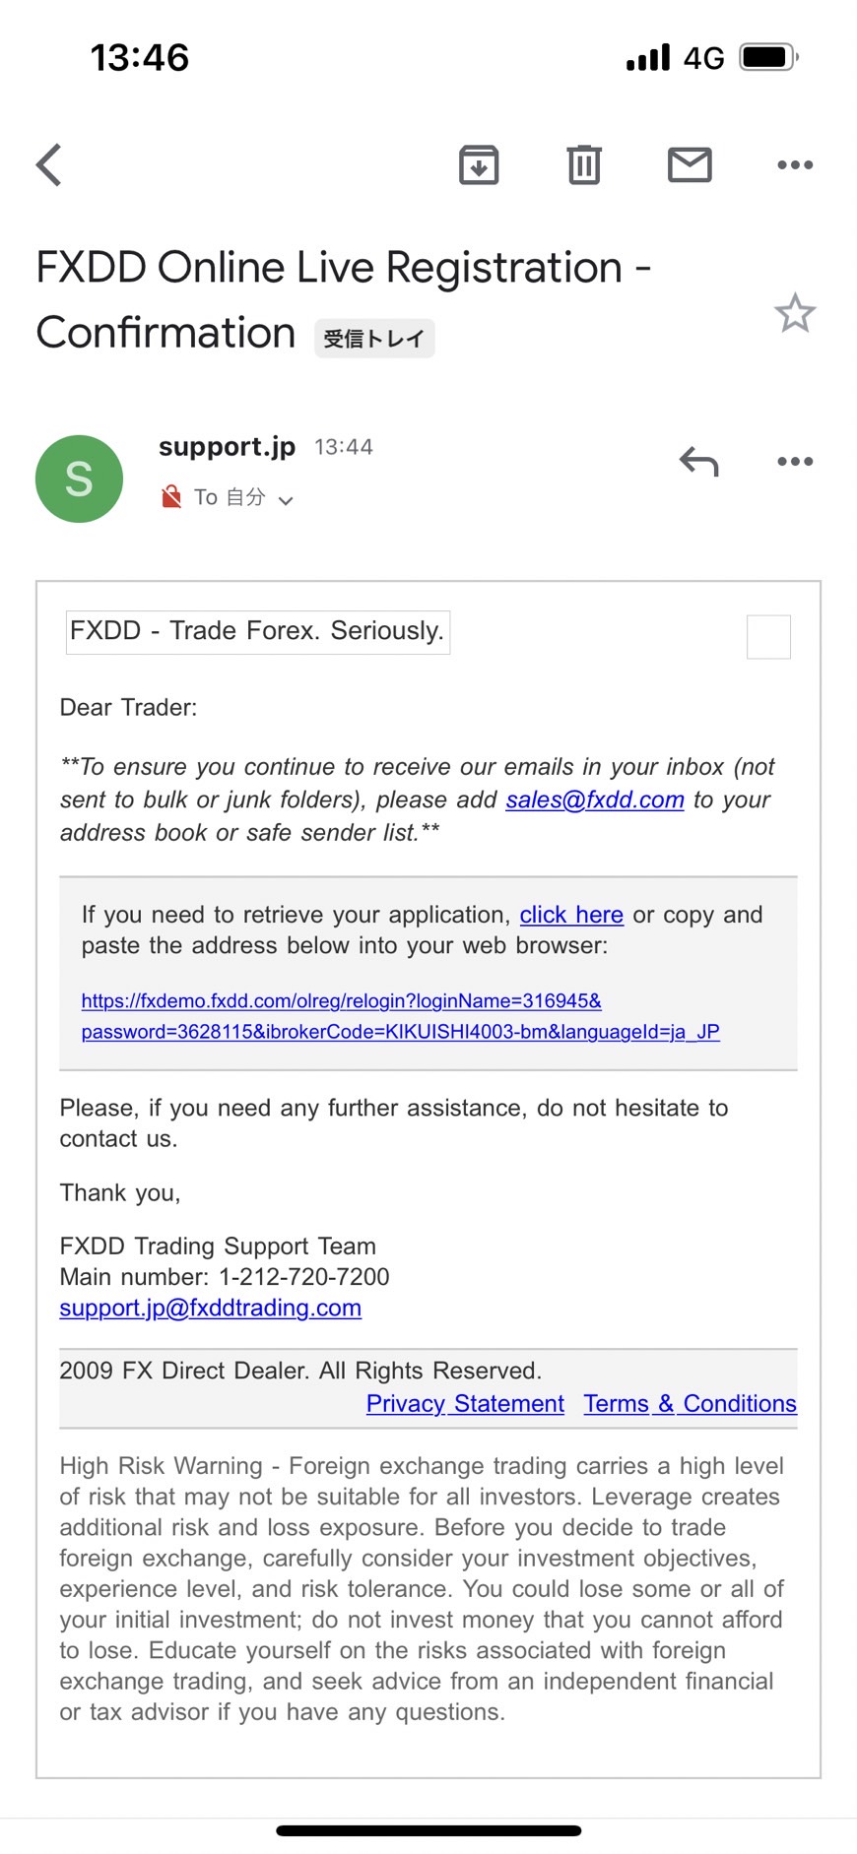The width and height of the screenshot is (857, 1854).
Task: Open the sales@fxdd.com email link
Action: click(x=595, y=799)
